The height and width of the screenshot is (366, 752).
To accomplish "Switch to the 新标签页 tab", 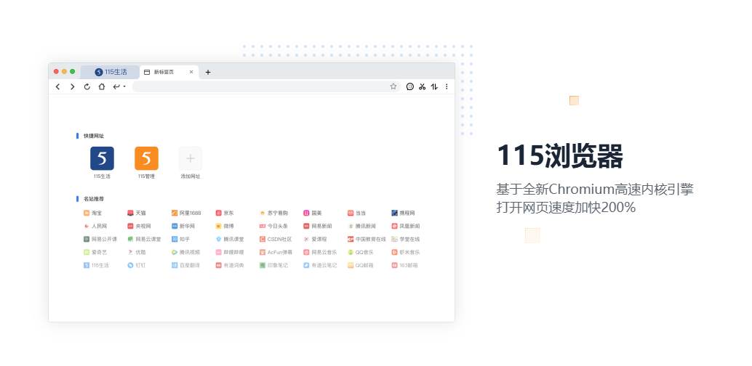I will pos(169,73).
